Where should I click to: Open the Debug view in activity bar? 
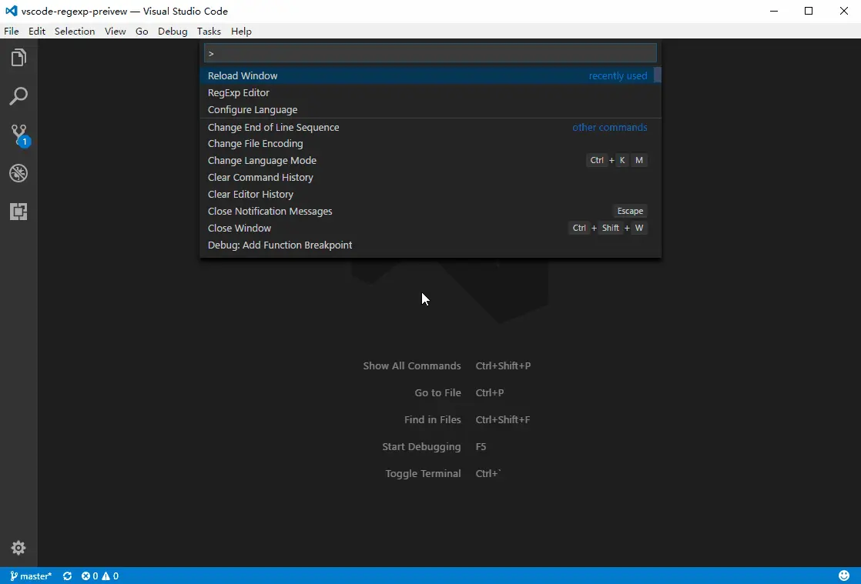(18, 173)
